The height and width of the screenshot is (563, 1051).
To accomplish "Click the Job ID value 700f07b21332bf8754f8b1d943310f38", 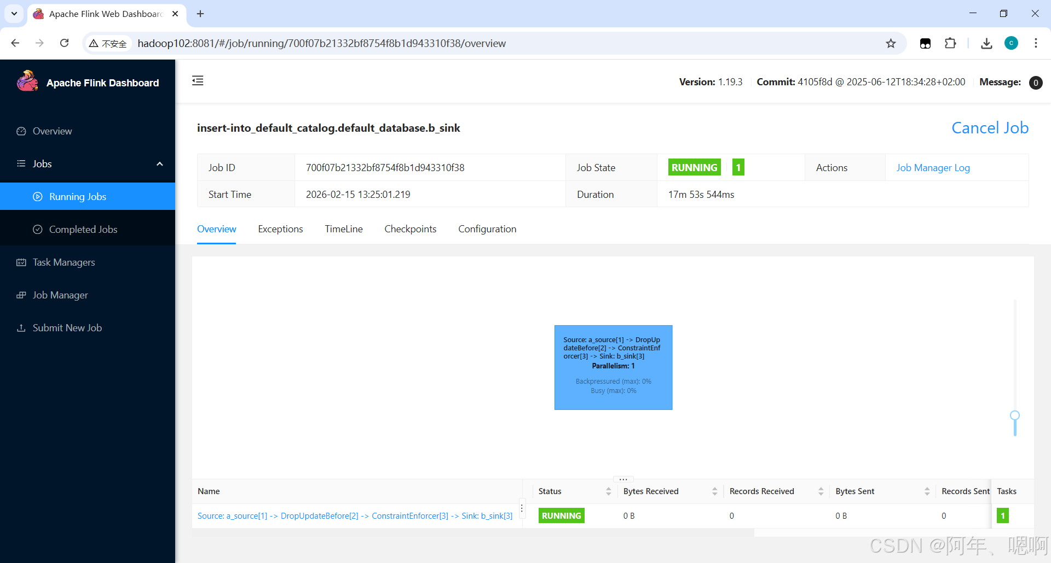I will (385, 168).
